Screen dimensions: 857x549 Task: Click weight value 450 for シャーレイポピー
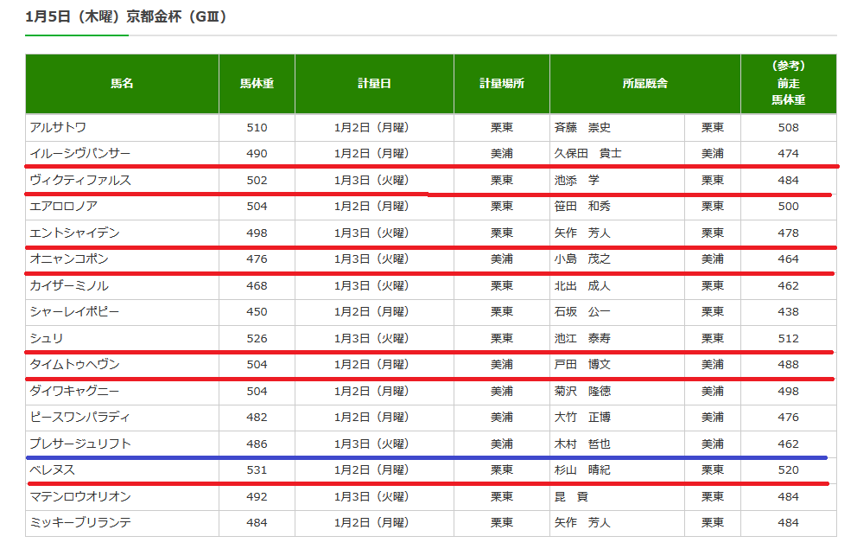(x=257, y=312)
